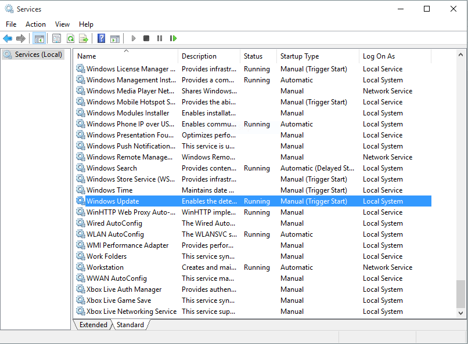This screenshot has width=468, height=344.
Task: Click 'The Wired Auto...' description cell
Action: coord(208,223)
